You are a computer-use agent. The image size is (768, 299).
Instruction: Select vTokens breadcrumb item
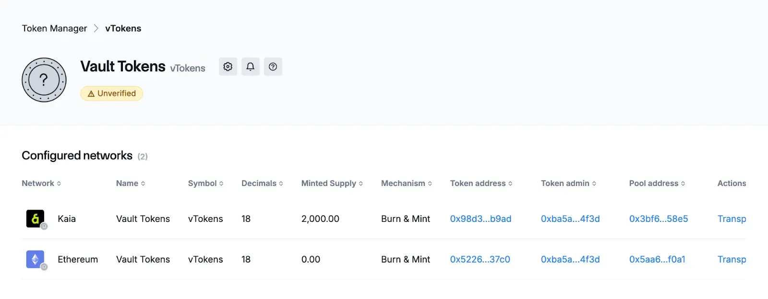pyautogui.click(x=123, y=28)
